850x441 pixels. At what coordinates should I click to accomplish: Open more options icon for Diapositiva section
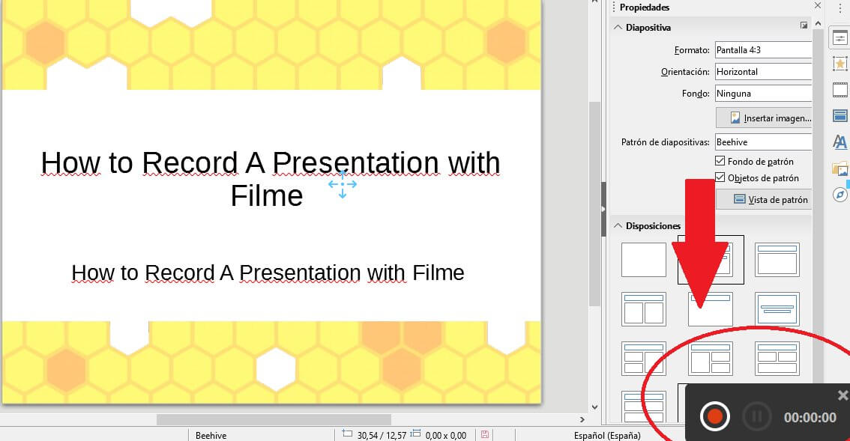(x=804, y=25)
